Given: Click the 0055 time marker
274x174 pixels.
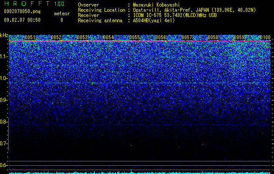Looking at the screenshot, I should point(135,37).
